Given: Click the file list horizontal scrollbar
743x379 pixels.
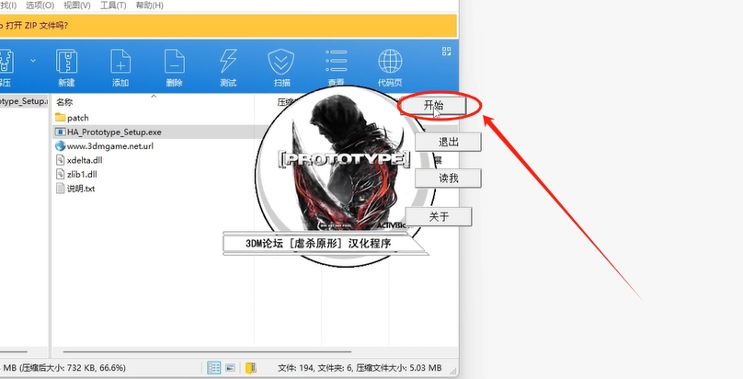Looking at the screenshot, I should 207,352.
